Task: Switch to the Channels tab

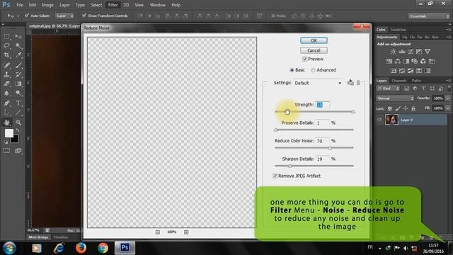Action: point(399,81)
